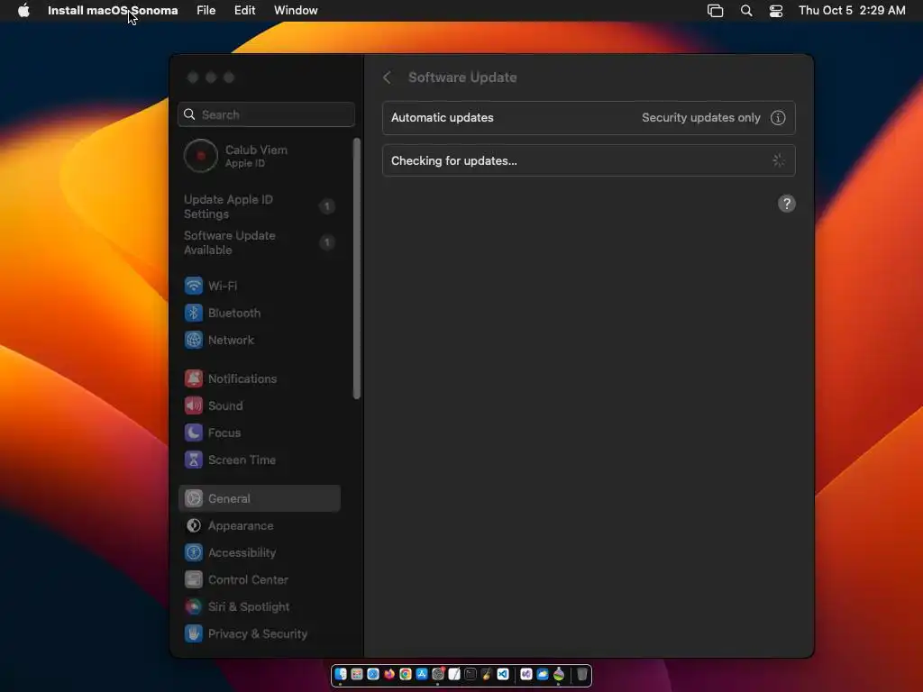Select Control Center in sidebar

(259, 579)
